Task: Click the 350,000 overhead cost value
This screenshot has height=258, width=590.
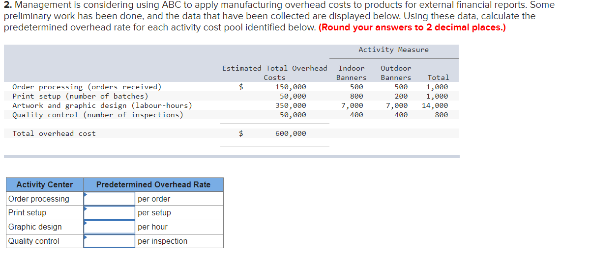Action: pyautogui.click(x=291, y=105)
